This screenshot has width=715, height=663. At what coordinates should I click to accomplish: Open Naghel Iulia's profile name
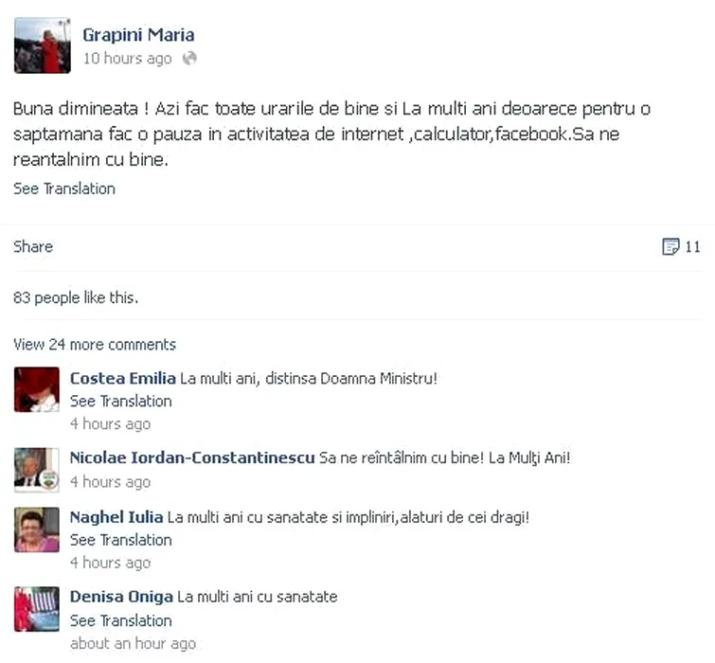tap(116, 517)
